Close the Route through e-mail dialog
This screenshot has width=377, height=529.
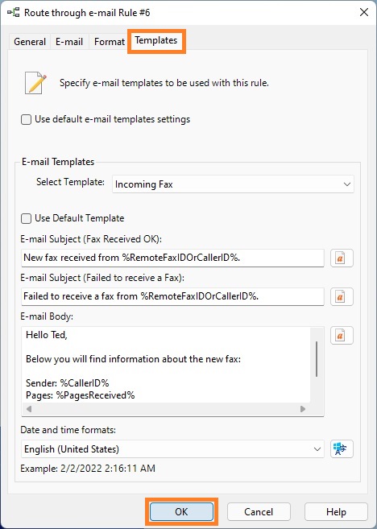tap(364, 13)
